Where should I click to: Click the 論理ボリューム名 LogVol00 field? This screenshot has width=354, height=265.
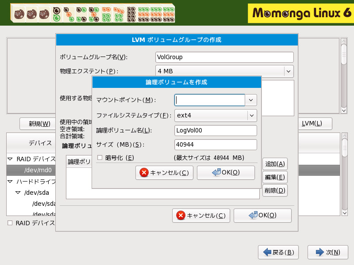point(215,130)
